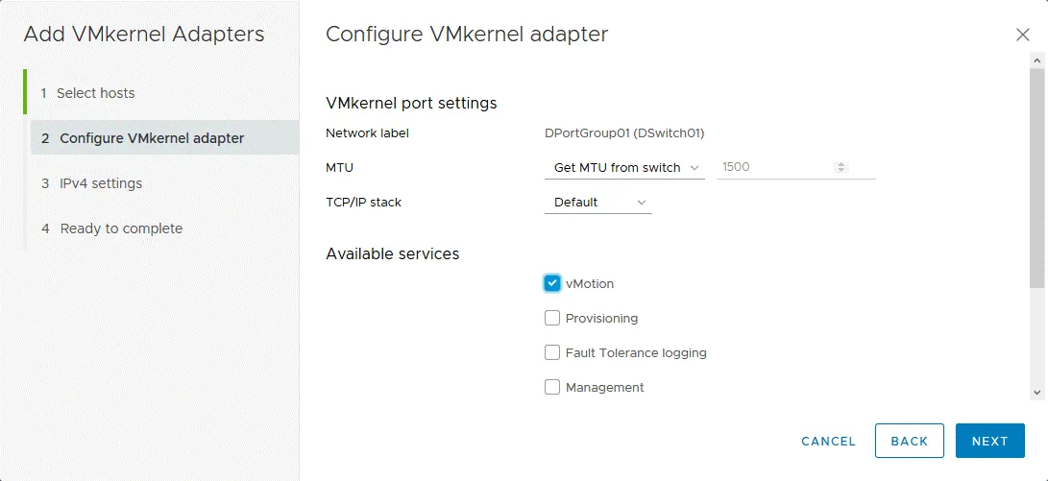Click the MTU value stepper arrows
Viewport: 1048px width, 481px height.
841,167
